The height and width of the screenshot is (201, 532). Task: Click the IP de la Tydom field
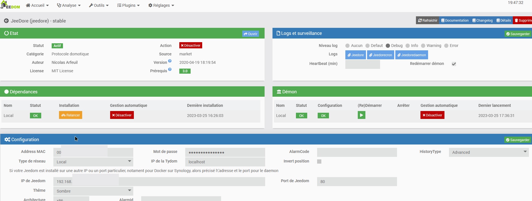[x=225, y=162]
